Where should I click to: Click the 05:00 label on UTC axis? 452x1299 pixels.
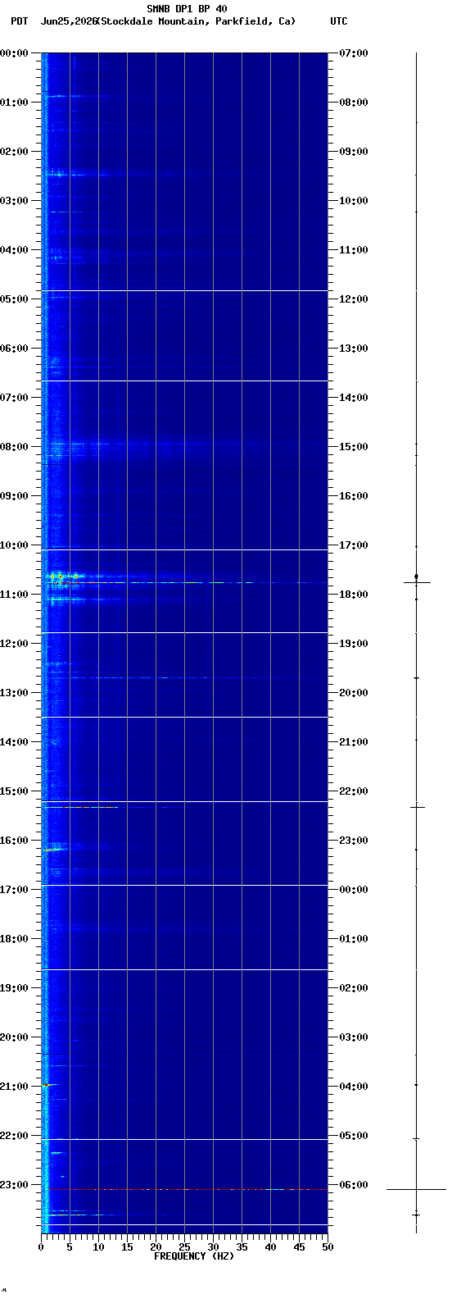pos(354,1136)
